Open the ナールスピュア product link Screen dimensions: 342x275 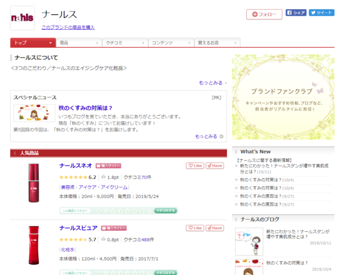78,228
